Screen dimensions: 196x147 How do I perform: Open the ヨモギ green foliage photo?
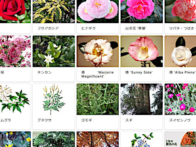click(98, 99)
